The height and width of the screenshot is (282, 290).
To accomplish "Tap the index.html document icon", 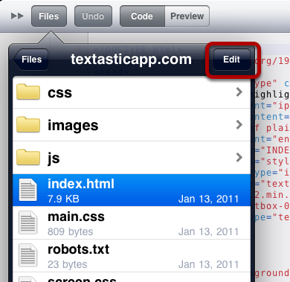I will tap(28, 190).
